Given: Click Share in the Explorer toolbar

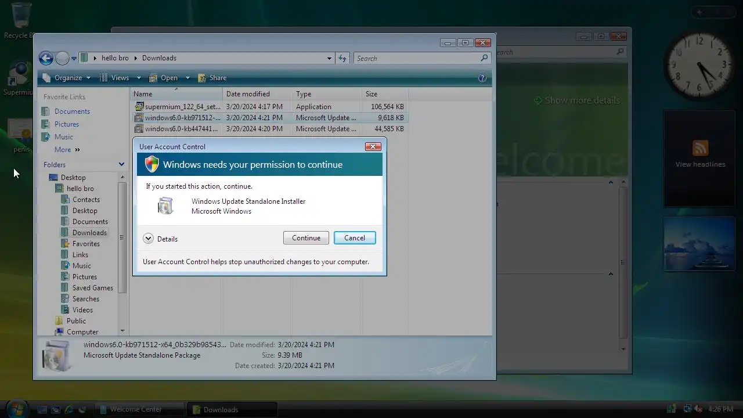Looking at the screenshot, I should (212, 78).
